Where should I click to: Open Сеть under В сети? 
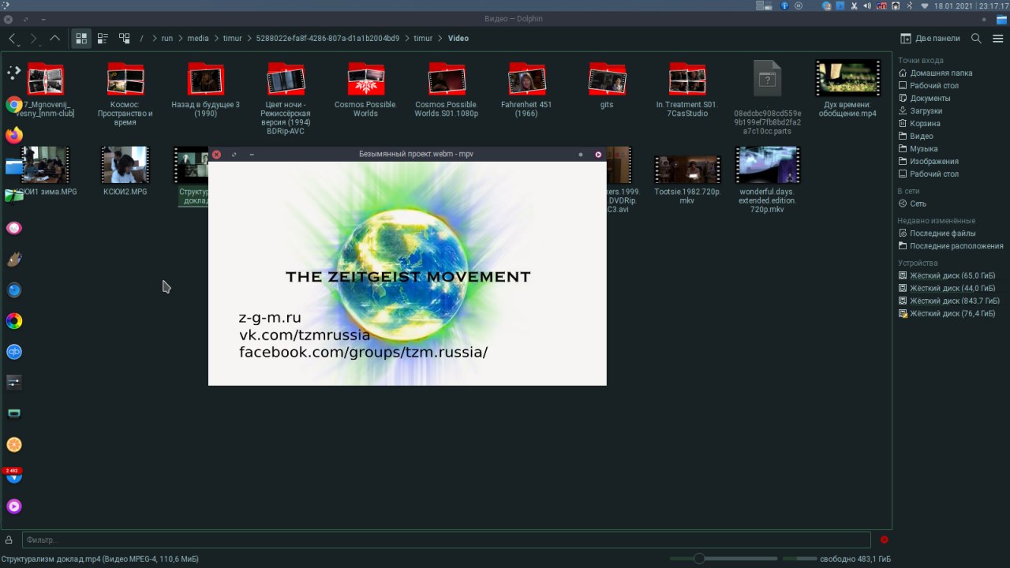click(912, 204)
